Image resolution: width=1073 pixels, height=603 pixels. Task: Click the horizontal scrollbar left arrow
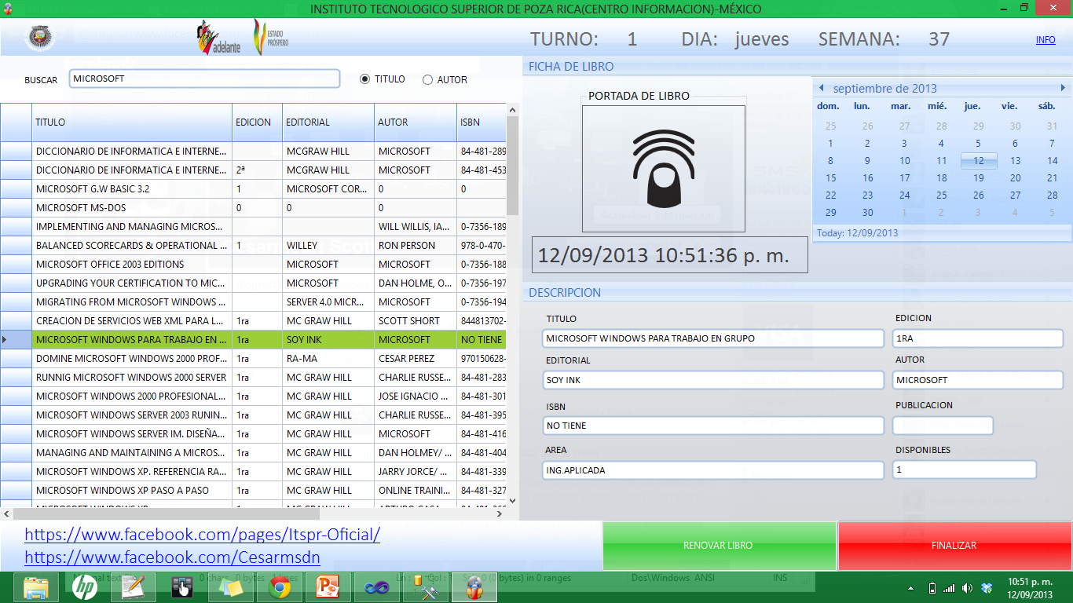pyautogui.click(x=6, y=514)
